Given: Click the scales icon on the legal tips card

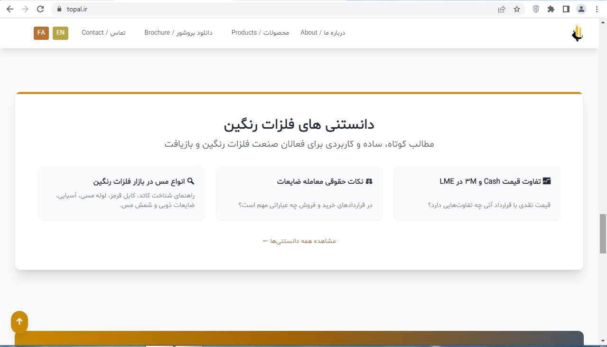Looking at the screenshot, I should (370, 181).
